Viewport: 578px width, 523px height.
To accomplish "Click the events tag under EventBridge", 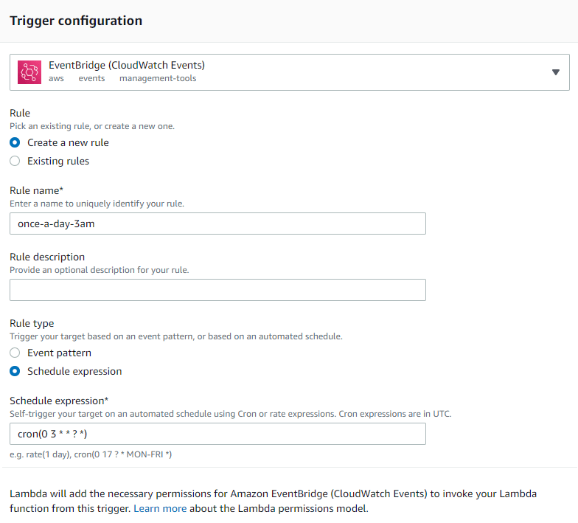I will coord(91,78).
